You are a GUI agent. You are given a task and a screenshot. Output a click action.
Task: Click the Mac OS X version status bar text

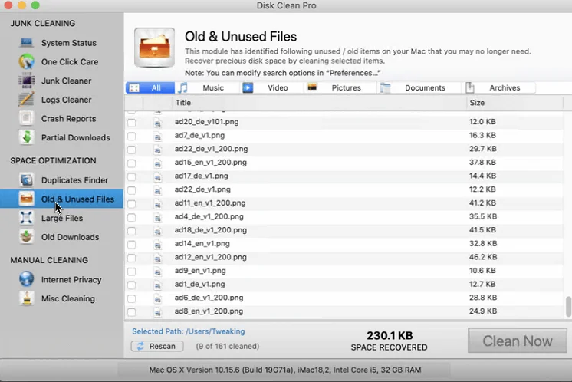285,370
